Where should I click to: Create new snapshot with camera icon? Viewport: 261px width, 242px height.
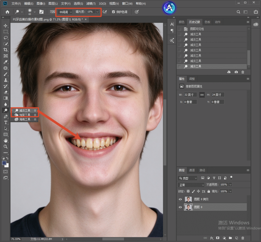(x=236, y=72)
